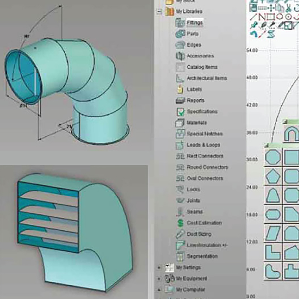Click the pushpin tool icon
Viewport: 299px width, 299px height.
click(254, 26)
